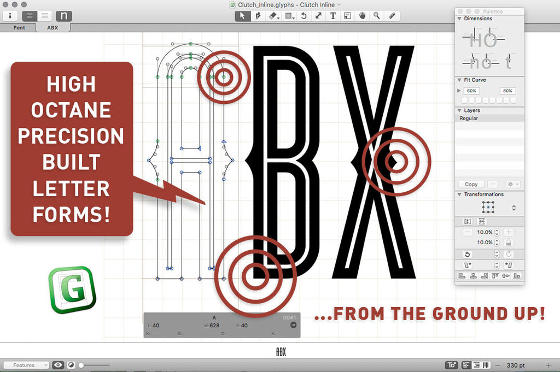Pick the Eraser tool in toolbar
Viewport: 560px width, 372px height.
pos(274,16)
